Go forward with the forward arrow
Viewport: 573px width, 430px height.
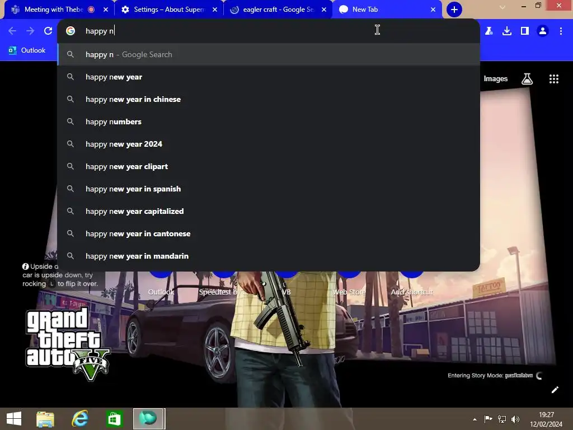tap(30, 31)
